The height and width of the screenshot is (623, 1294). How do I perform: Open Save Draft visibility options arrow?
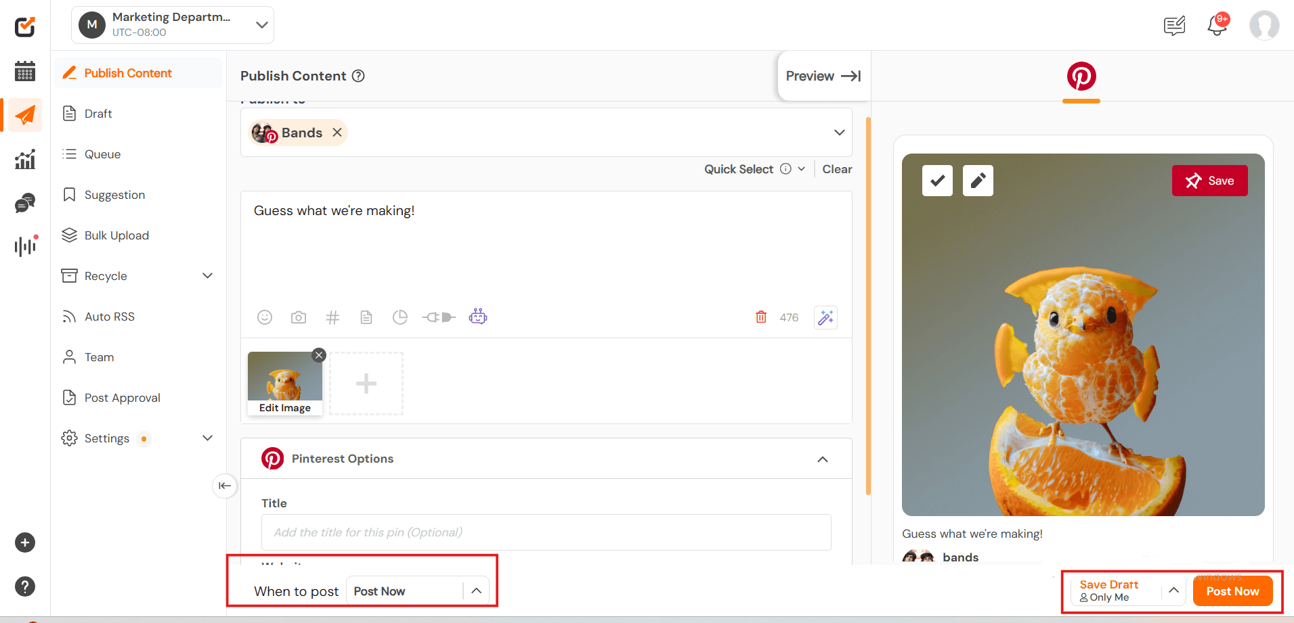(x=1173, y=591)
